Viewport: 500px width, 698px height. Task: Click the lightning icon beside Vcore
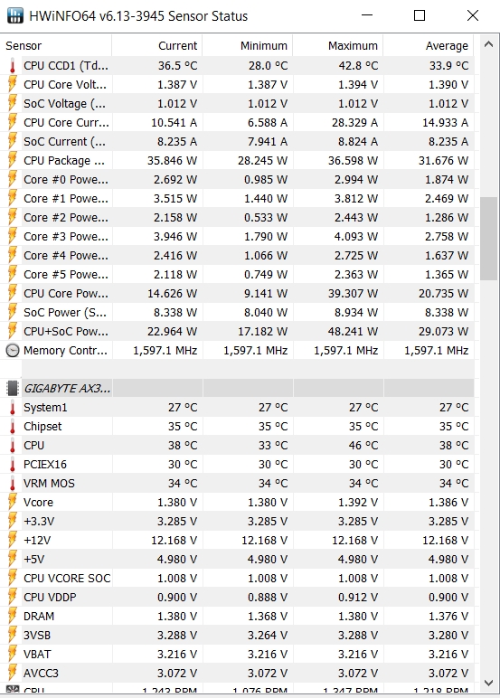13,502
